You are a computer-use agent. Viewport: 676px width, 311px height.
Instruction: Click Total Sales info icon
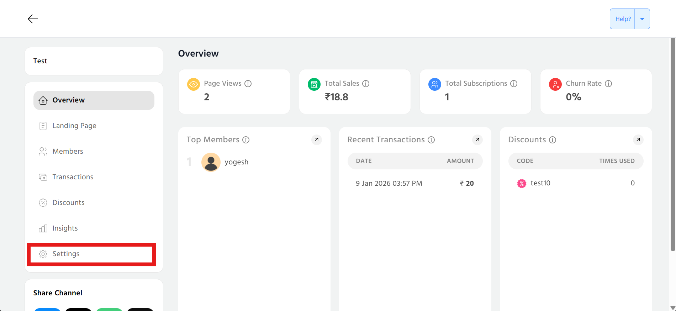pos(366,84)
